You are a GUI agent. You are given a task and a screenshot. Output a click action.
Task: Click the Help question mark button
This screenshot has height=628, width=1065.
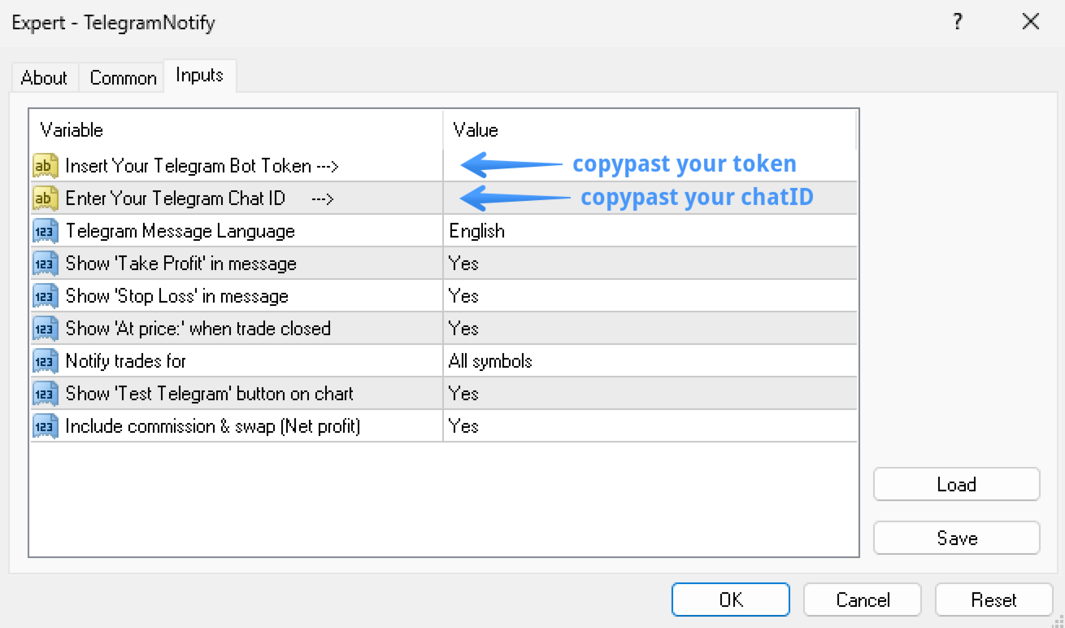[x=958, y=22]
